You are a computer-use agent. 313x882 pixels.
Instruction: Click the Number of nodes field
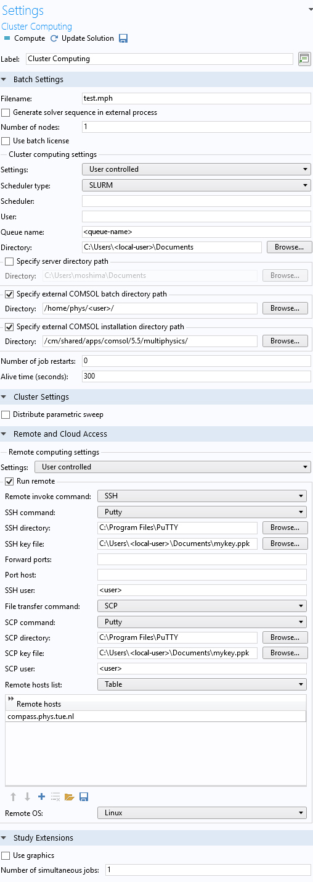click(x=196, y=127)
